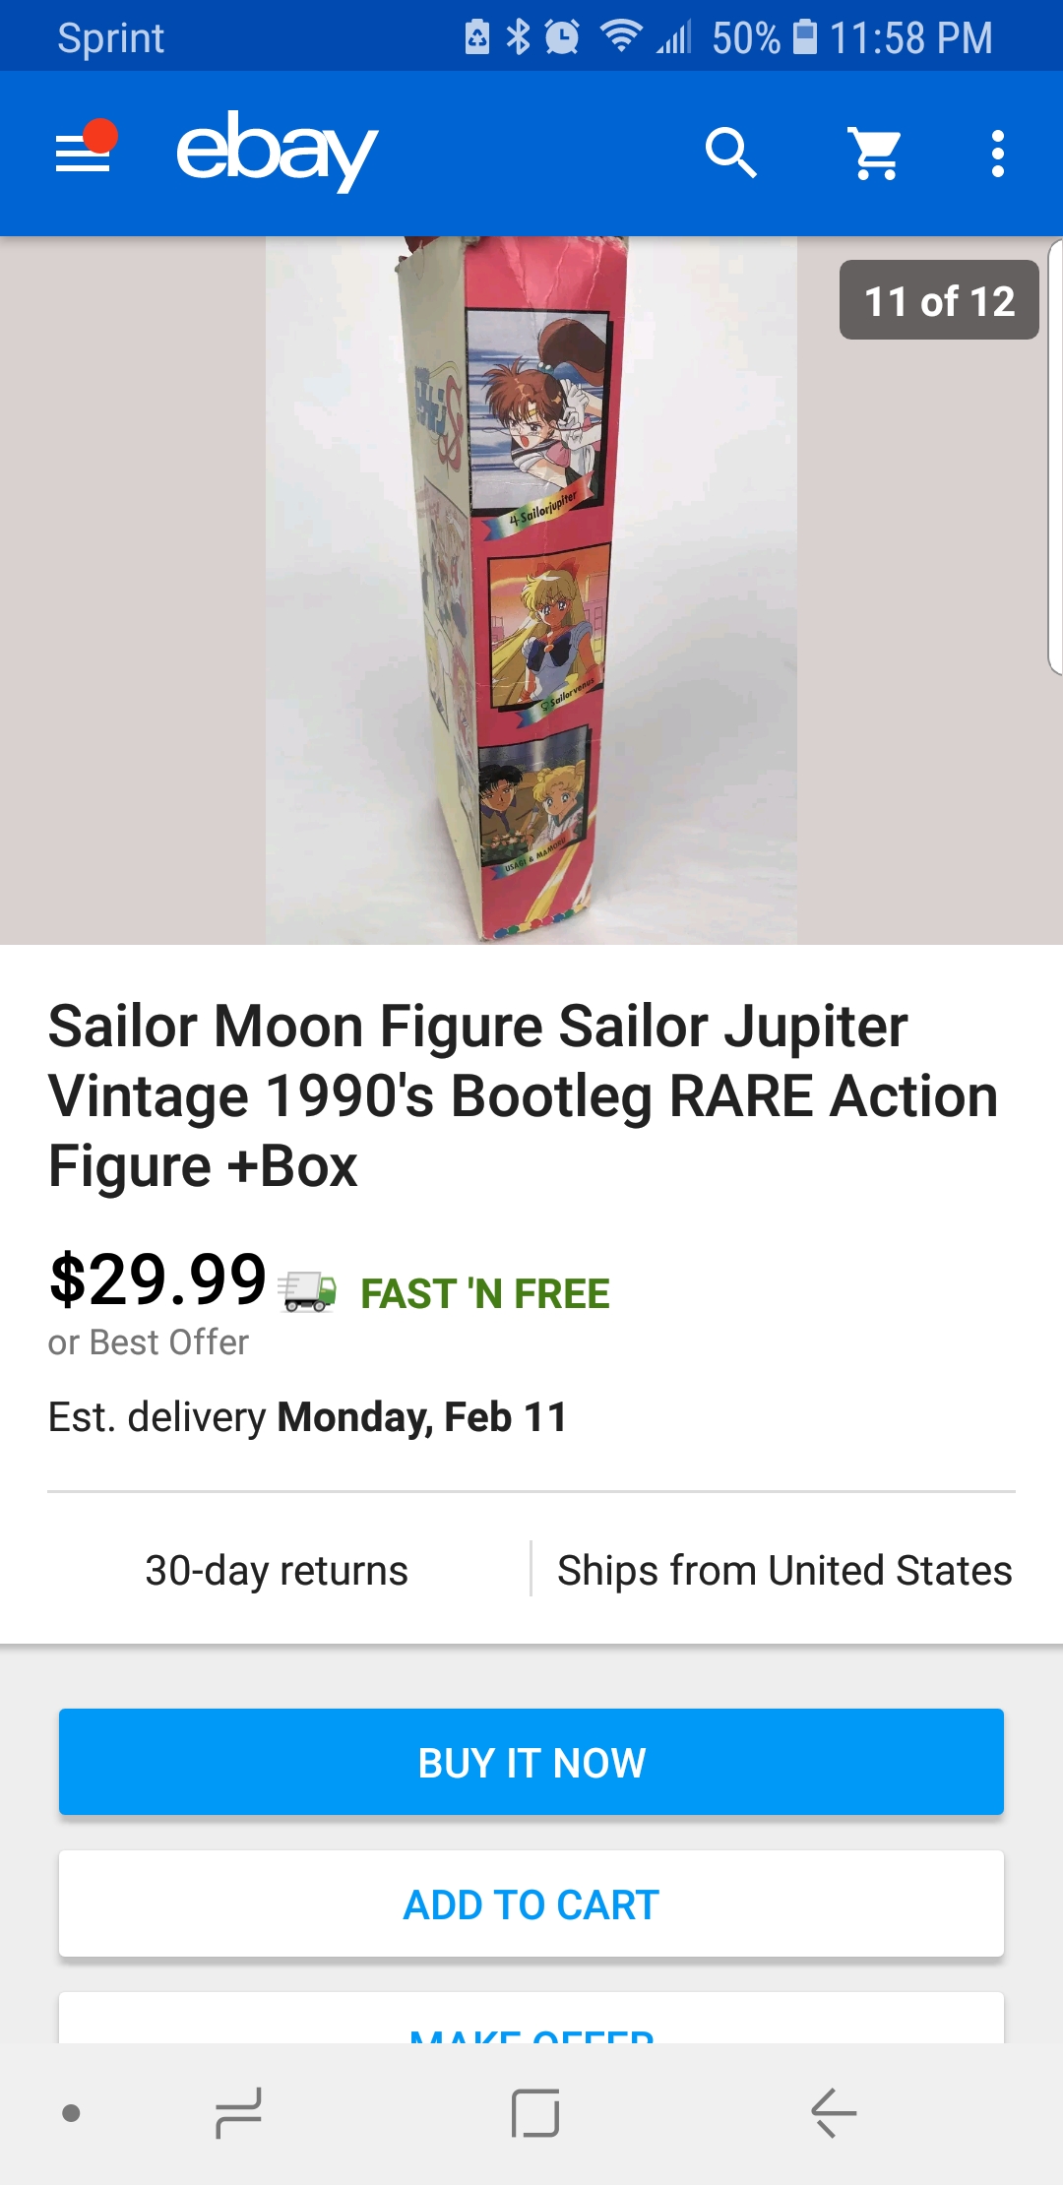The width and height of the screenshot is (1063, 2185).
Task: Tap the 30-day returns info
Action: coord(277,1570)
